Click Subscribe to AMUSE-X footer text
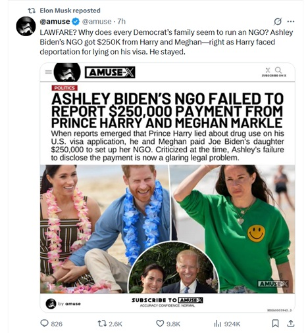Viewport: 308px width, 333px height. [167, 300]
